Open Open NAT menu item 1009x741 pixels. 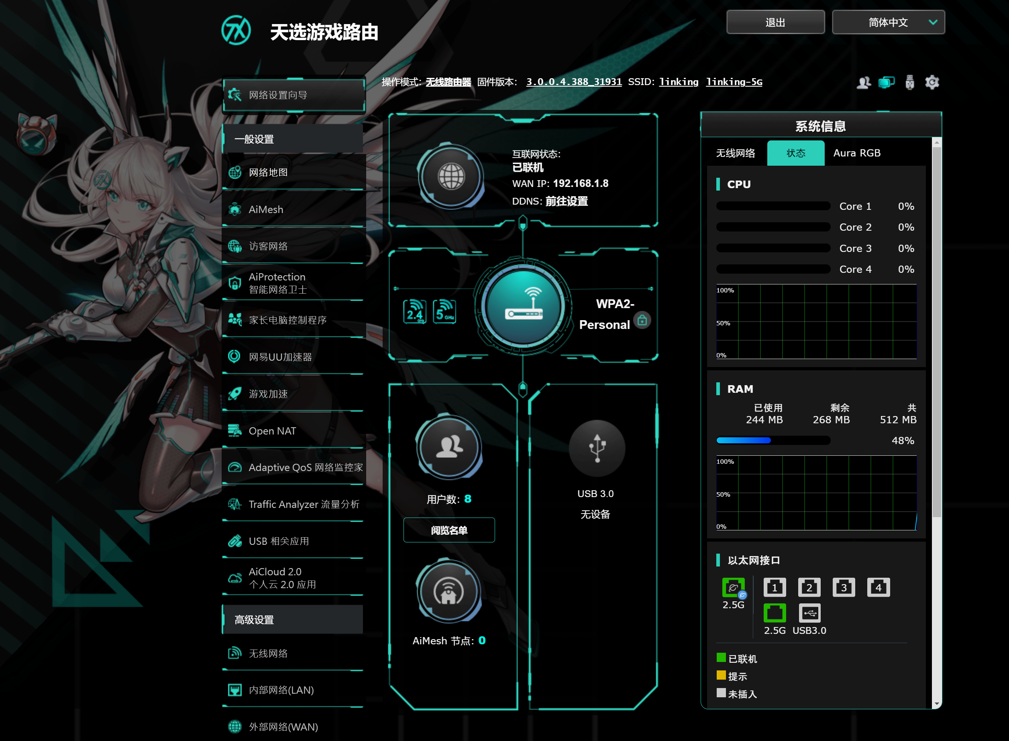[x=294, y=430]
